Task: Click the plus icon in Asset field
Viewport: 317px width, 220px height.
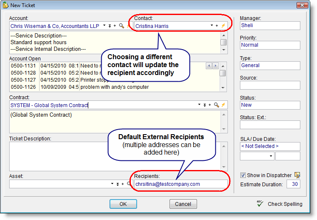Action: coord(122,184)
